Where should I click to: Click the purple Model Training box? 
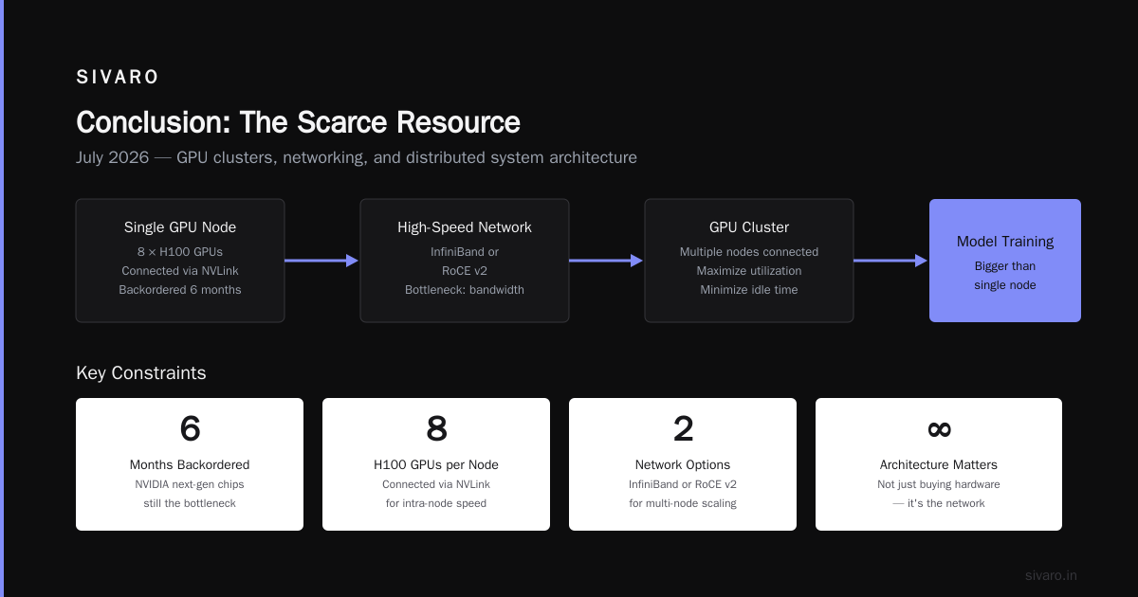coord(1005,261)
